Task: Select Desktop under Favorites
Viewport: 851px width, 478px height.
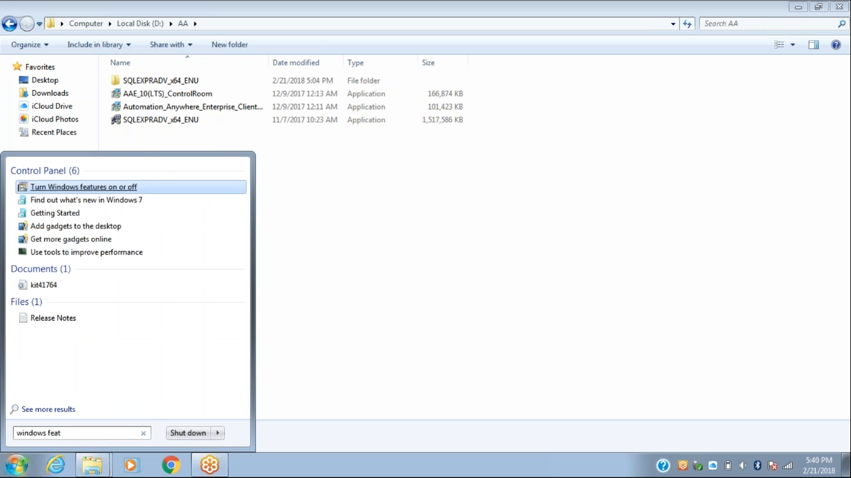Action: click(x=45, y=80)
